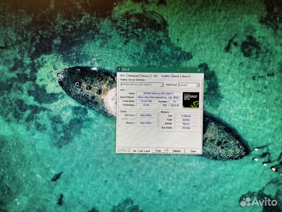Image resolution: width=282 pixels, height=212 pixels.
Task: Switch to the CPU tab
Action: [x=122, y=76]
